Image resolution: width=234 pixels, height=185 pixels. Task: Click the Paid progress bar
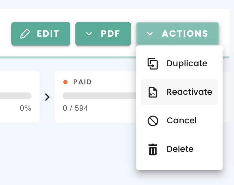(x=99, y=96)
